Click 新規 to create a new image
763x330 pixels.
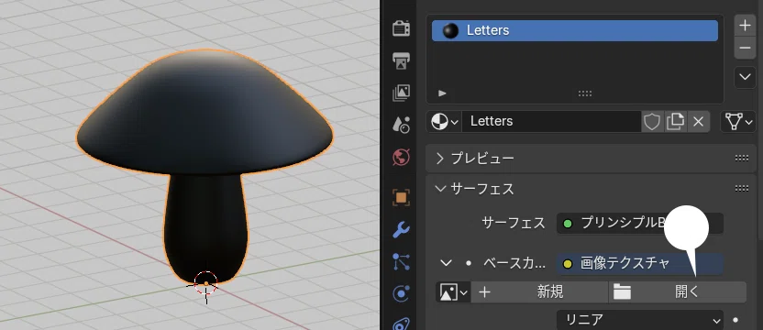click(539, 292)
